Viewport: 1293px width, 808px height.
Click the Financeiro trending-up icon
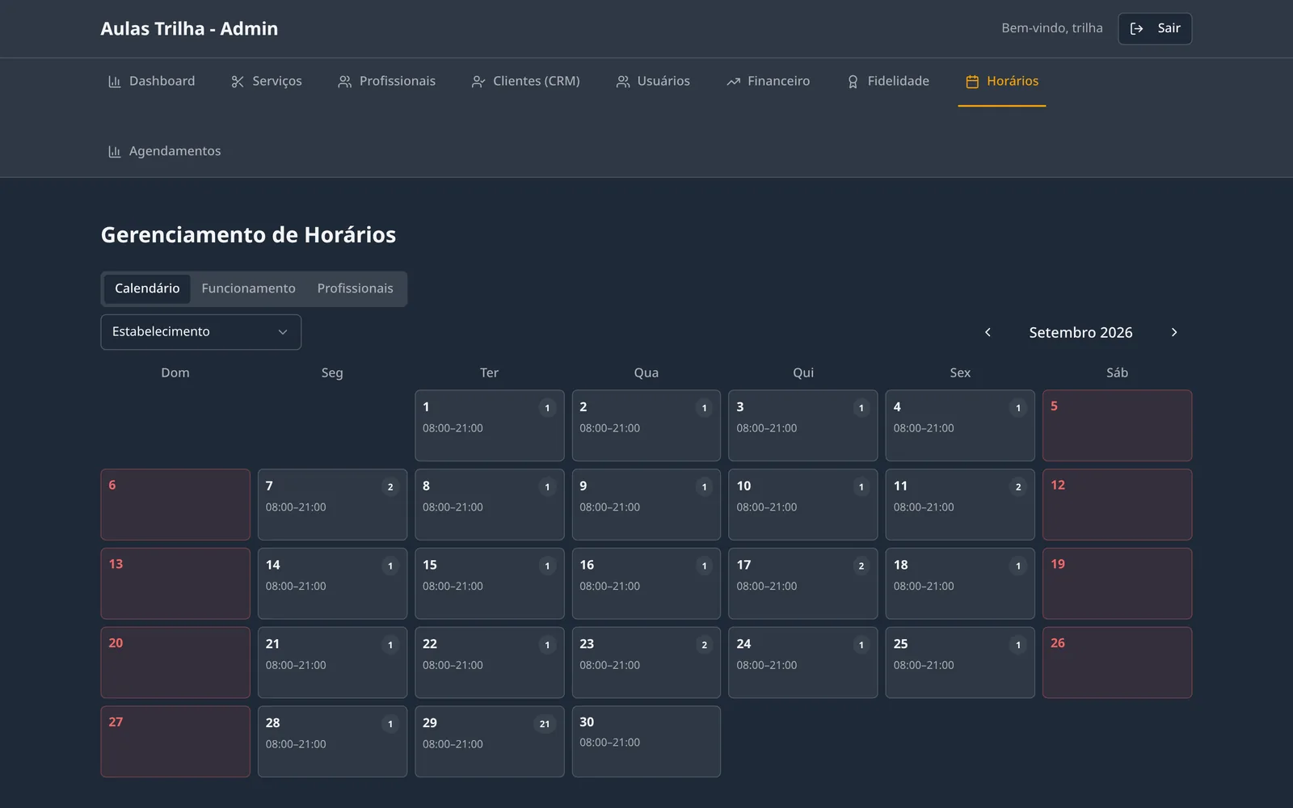click(733, 82)
